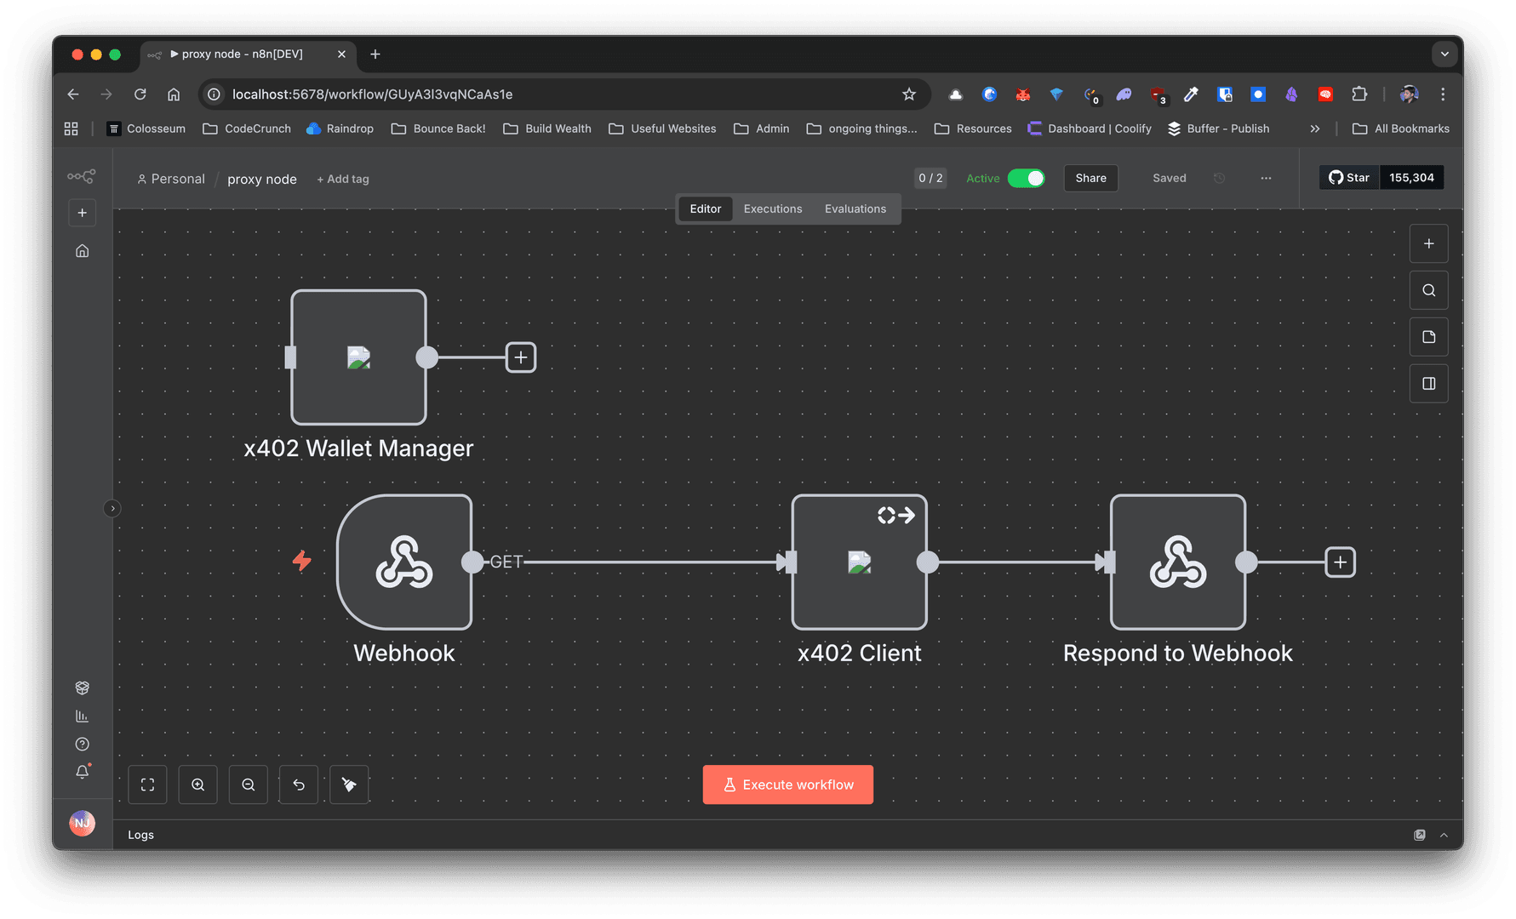Screen dimensions: 1516x919
Task: Add node after x402 Wallet Manager
Action: (x=521, y=357)
